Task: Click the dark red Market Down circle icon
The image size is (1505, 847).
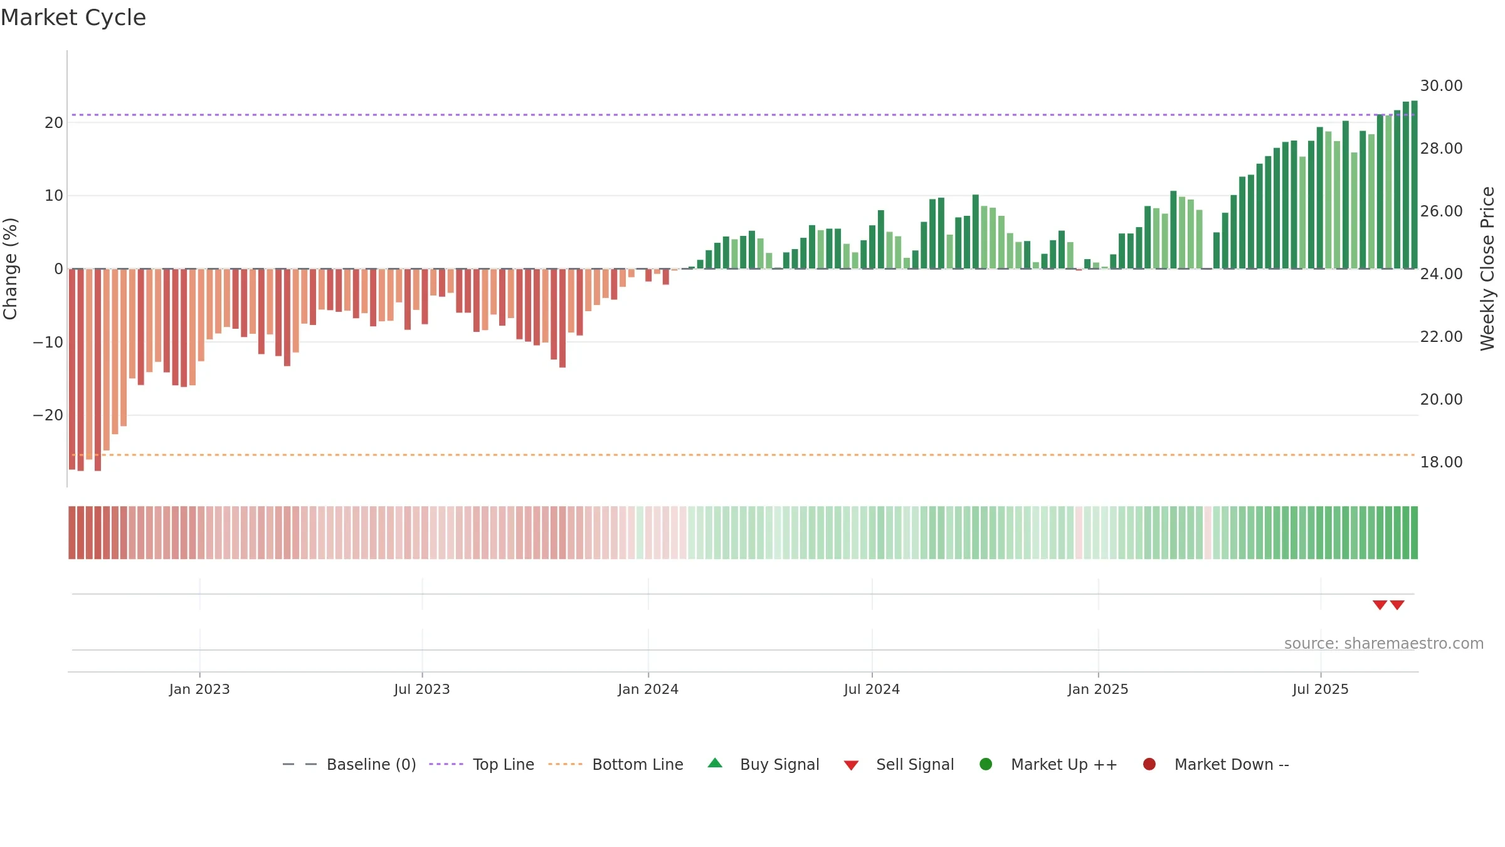Action: (1149, 764)
